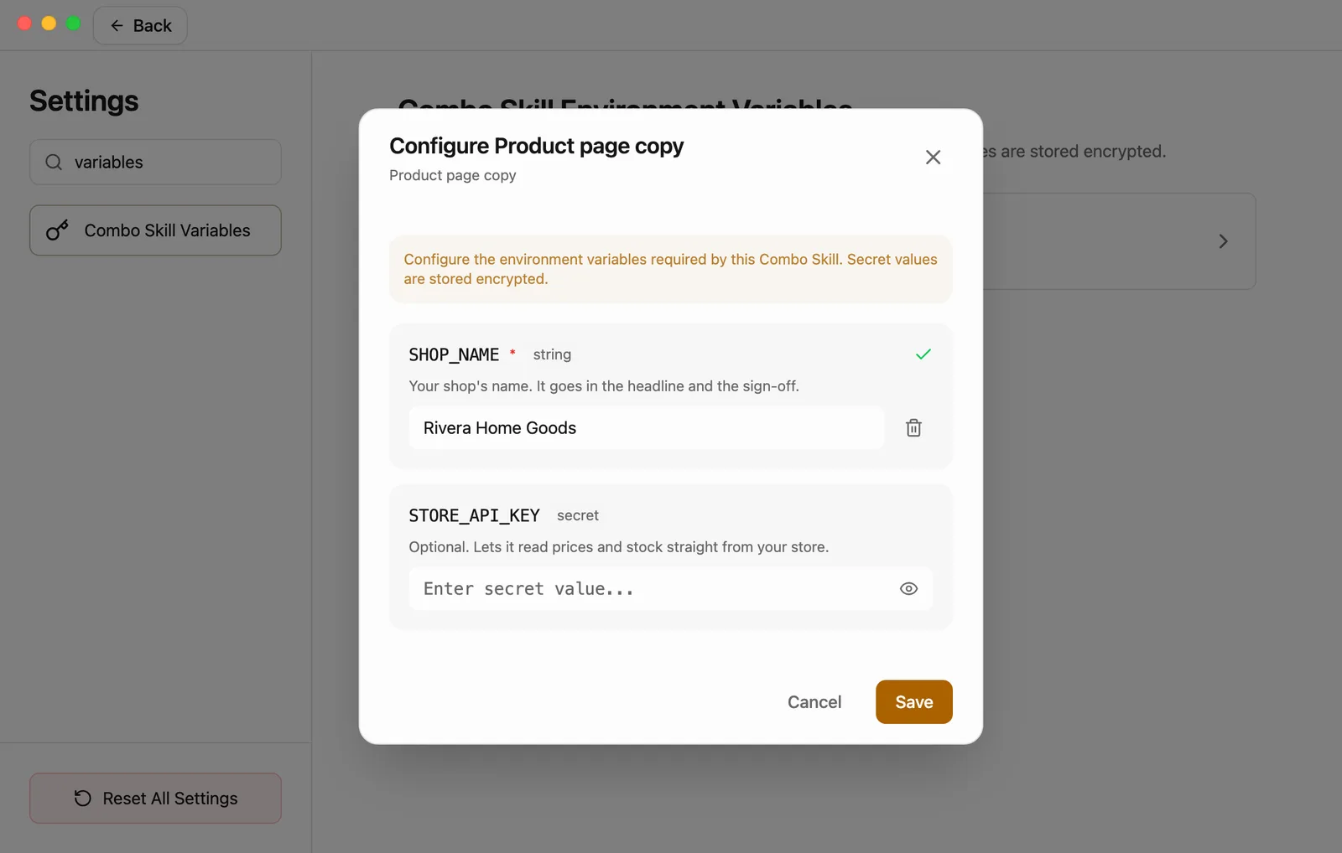Click the SHOP_NAME text field
This screenshot has height=853, width=1342.
click(x=646, y=428)
